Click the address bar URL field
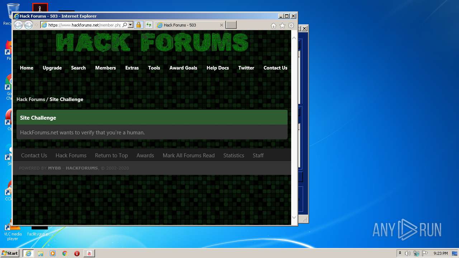Screen dimensions: 459x258 click(x=84, y=25)
